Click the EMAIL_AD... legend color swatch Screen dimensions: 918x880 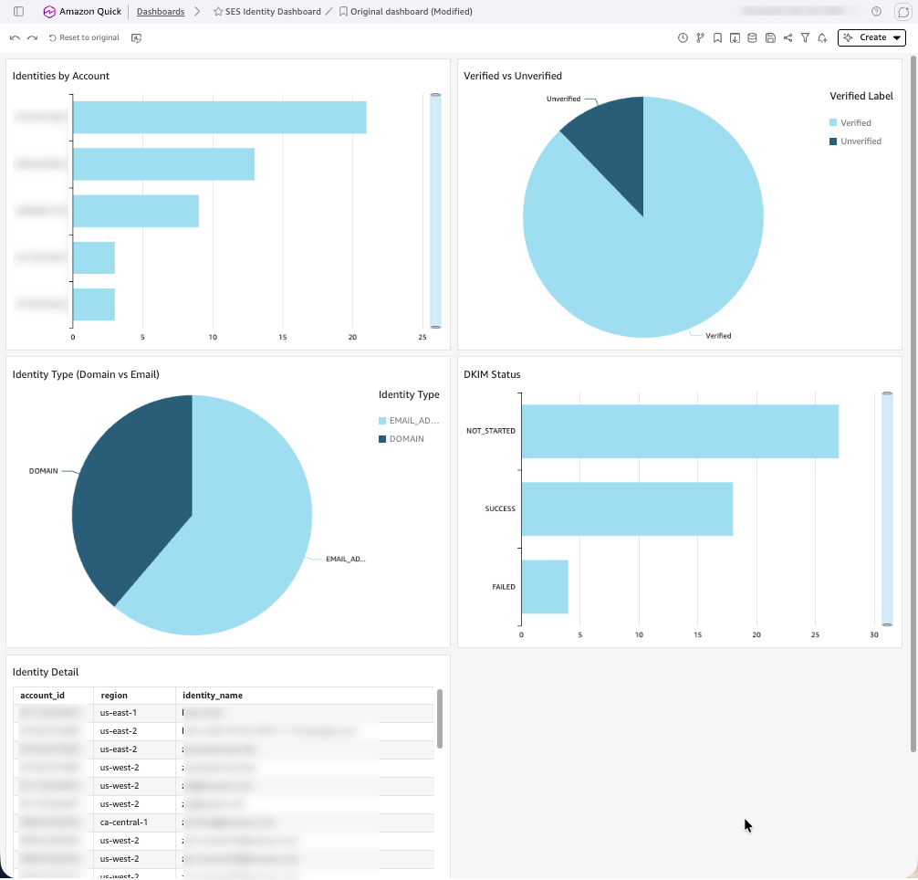click(382, 421)
